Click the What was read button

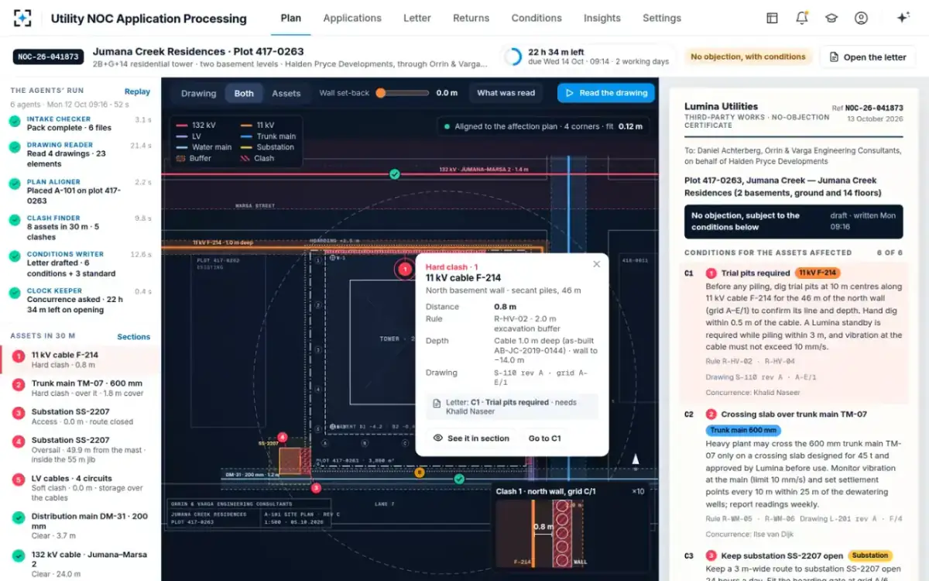506,93
